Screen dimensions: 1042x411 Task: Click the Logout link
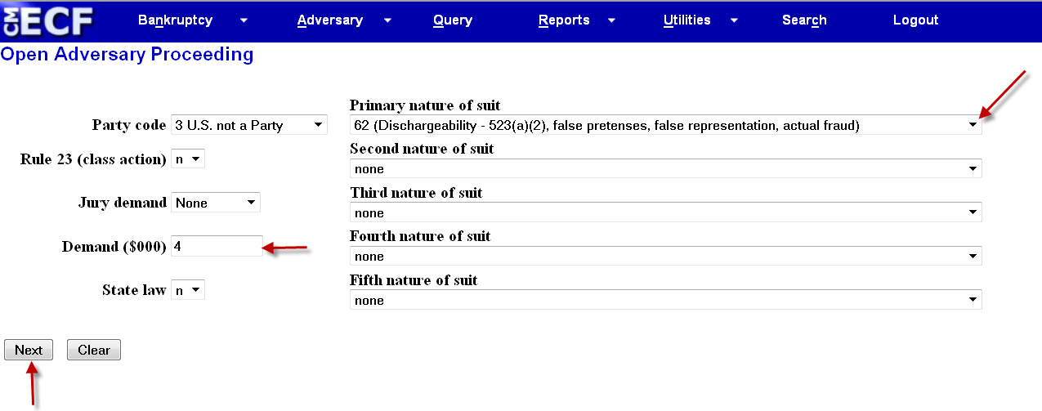pyautogui.click(x=915, y=20)
